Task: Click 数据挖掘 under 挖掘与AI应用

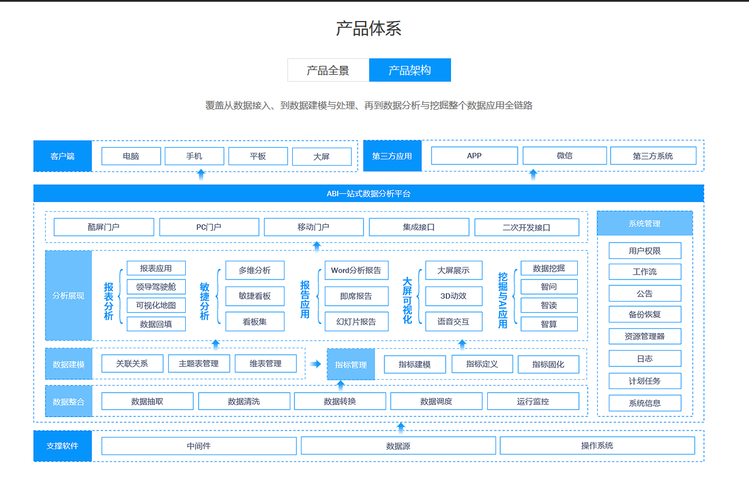Action: click(x=549, y=268)
